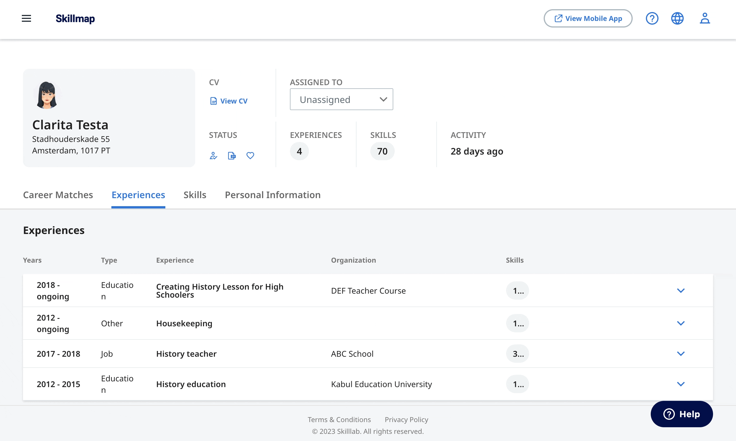The width and height of the screenshot is (736, 441).
Task: Expand the History teacher row
Action: tap(681, 354)
